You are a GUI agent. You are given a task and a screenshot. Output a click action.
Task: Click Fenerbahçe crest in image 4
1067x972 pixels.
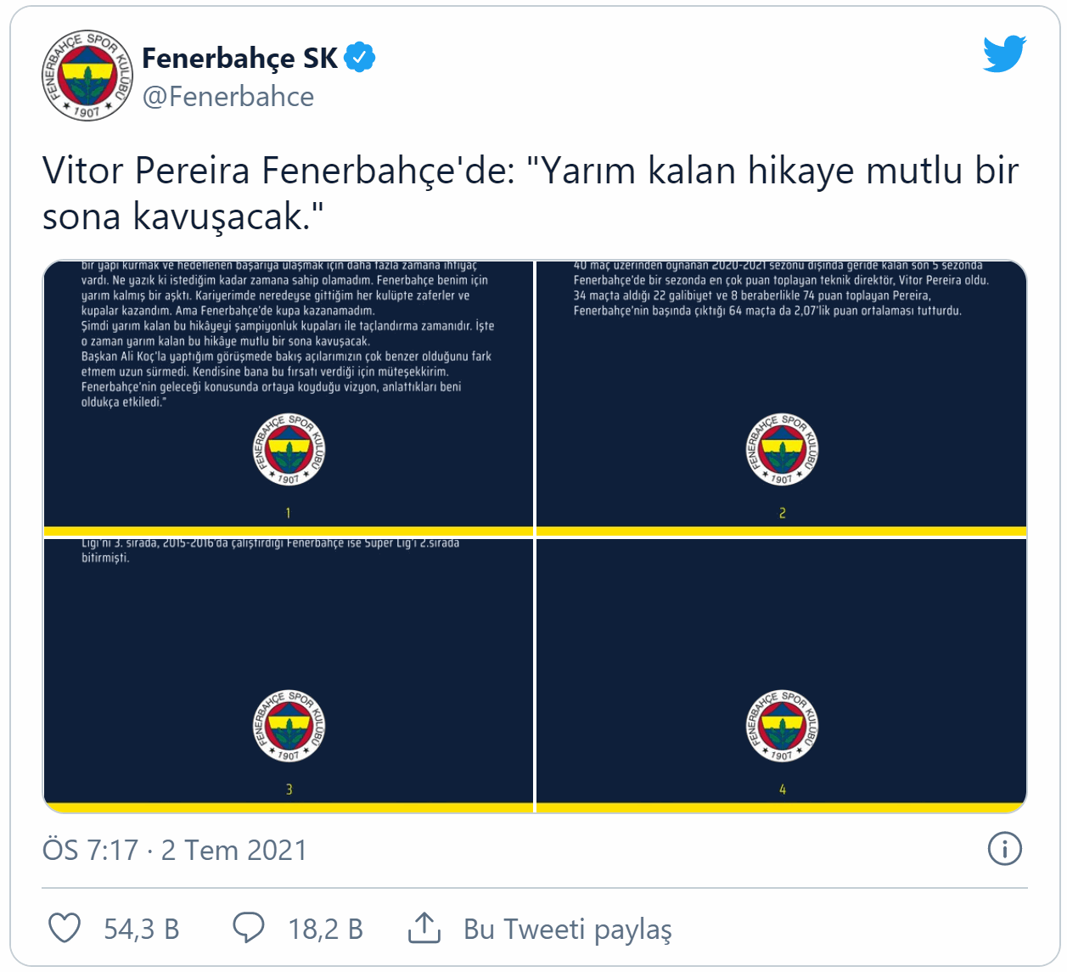(x=782, y=727)
